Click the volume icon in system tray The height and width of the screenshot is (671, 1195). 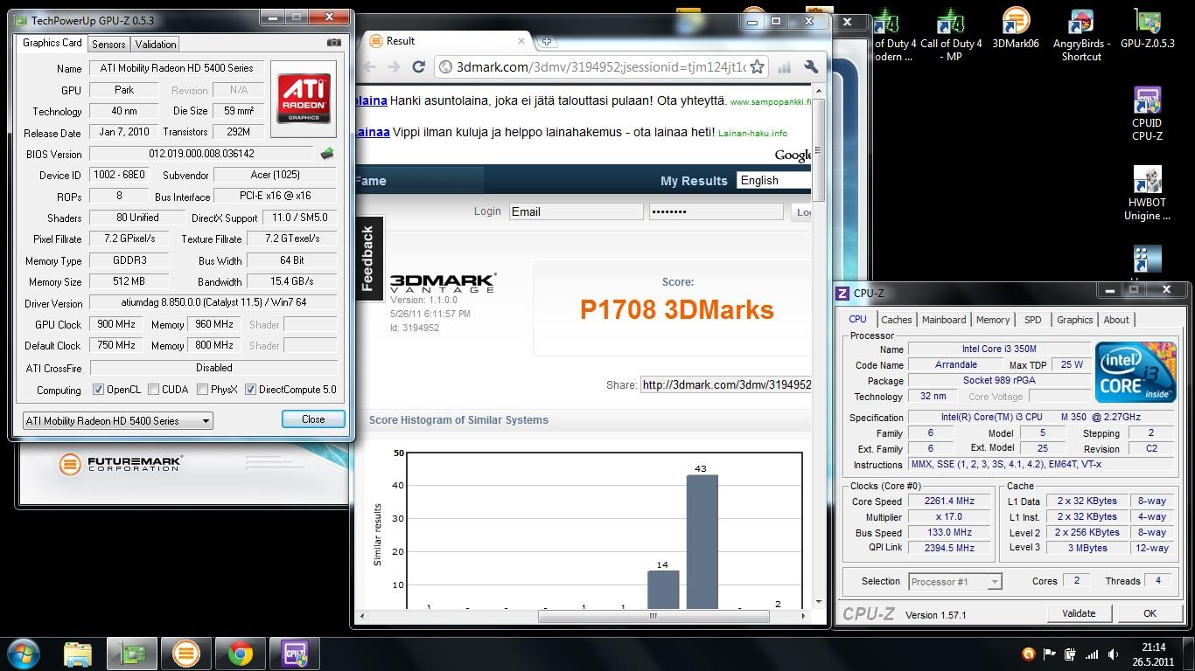1113,654
